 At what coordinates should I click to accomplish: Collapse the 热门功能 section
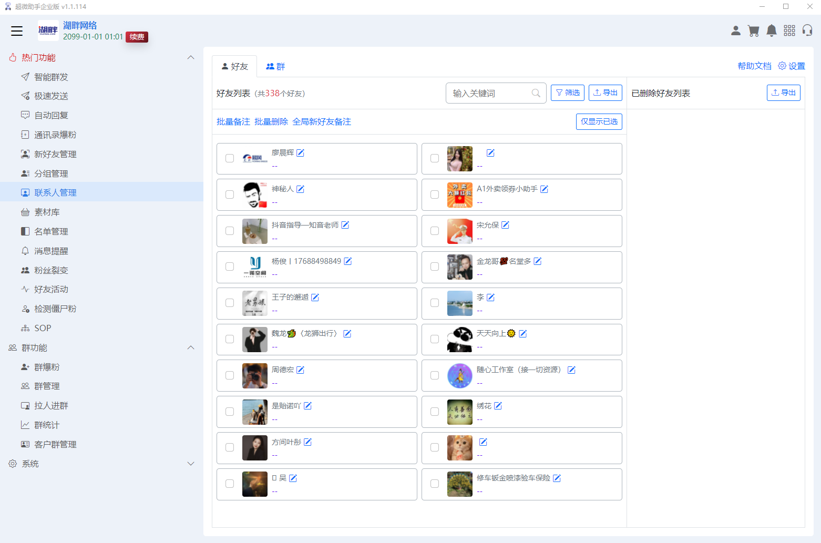[191, 57]
